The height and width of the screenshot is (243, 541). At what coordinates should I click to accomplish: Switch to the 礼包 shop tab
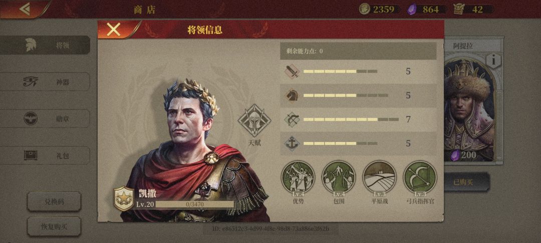click(45, 155)
